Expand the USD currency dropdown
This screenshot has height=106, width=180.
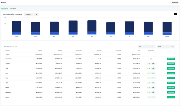tap(146, 47)
